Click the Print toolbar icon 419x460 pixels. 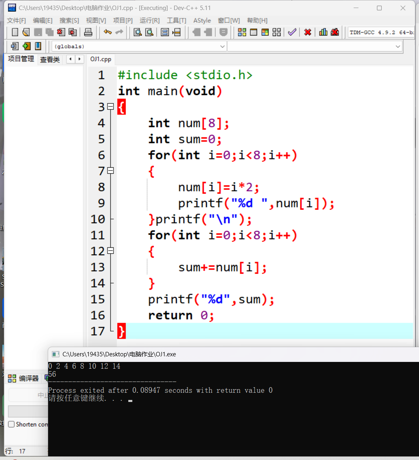(x=88, y=32)
